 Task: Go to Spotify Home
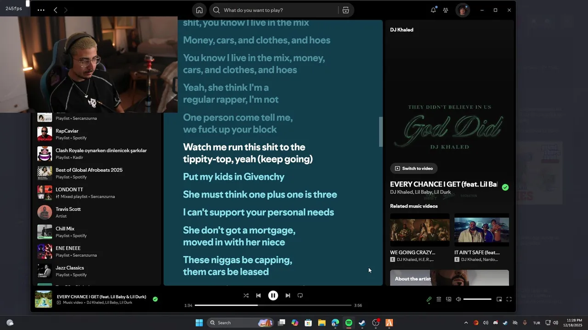click(x=199, y=10)
